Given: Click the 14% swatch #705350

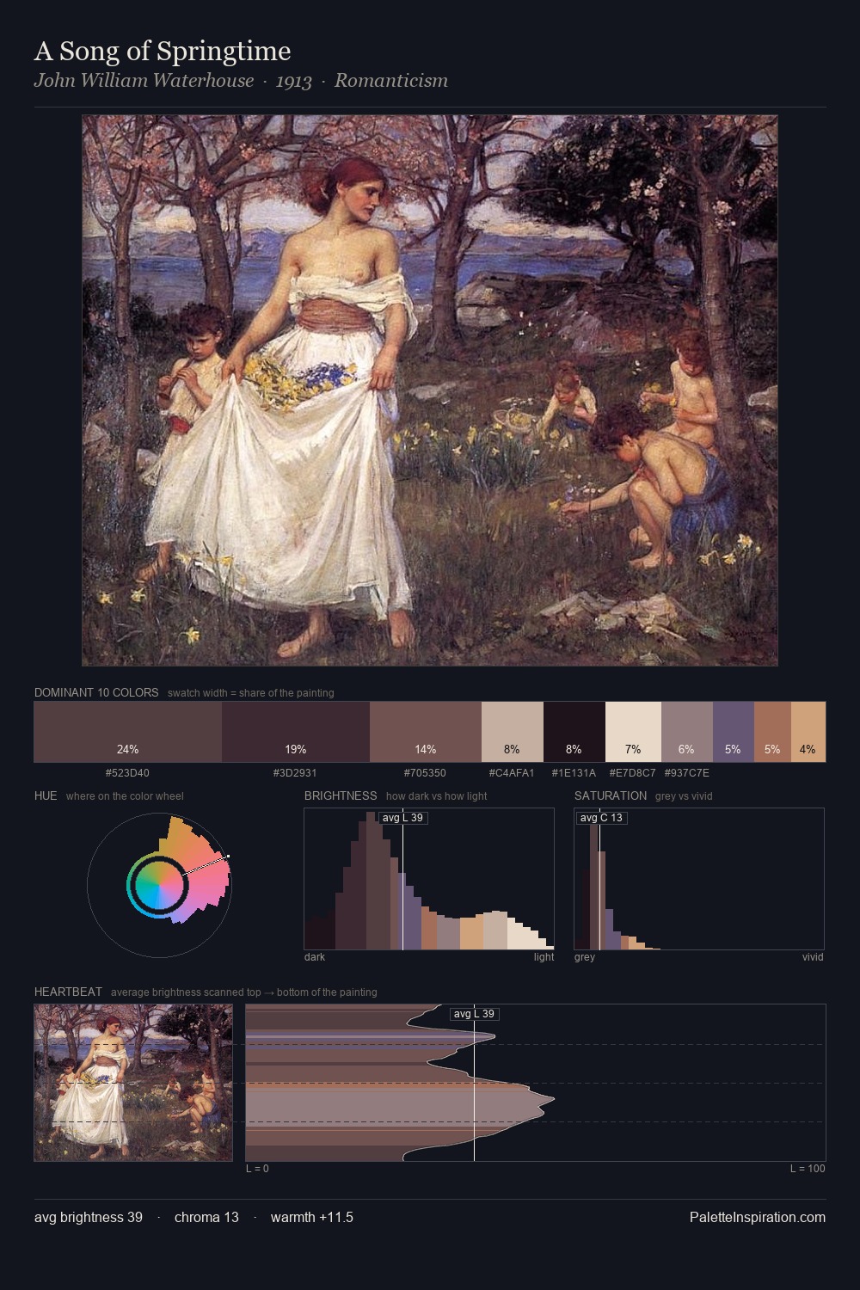Looking at the screenshot, I should (x=426, y=732).
